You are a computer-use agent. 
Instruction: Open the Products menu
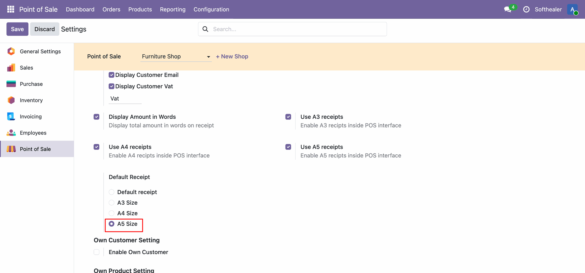[x=140, y=9]
